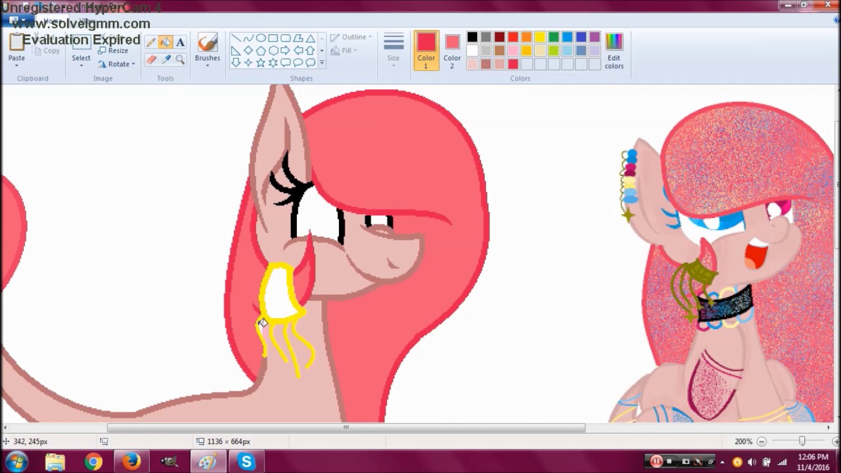Select the Magnifier tool
This screenshot has height=473, width=841.
tap(180, 60)
